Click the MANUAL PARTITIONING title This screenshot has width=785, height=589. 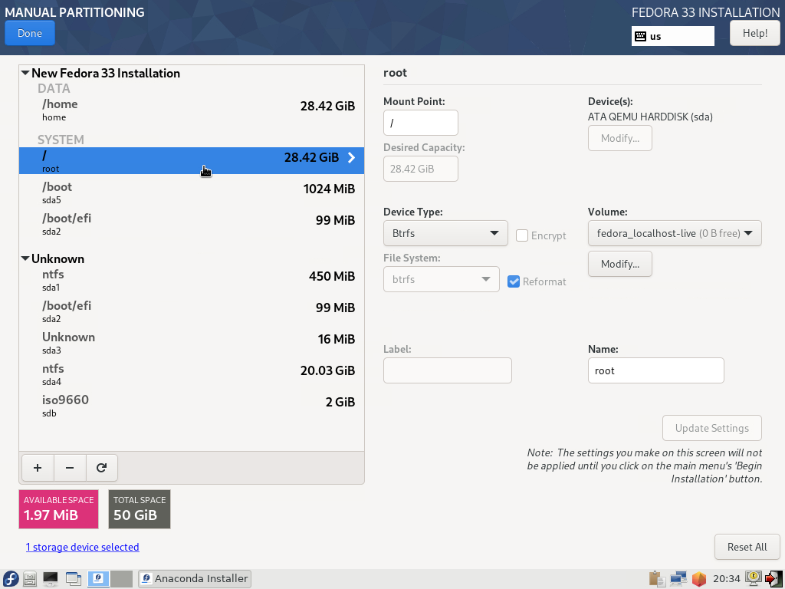74,12
